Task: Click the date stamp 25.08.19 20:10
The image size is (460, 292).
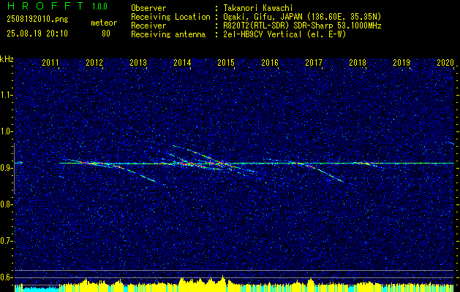Action: pyautogui.click(x=37, y=34)
